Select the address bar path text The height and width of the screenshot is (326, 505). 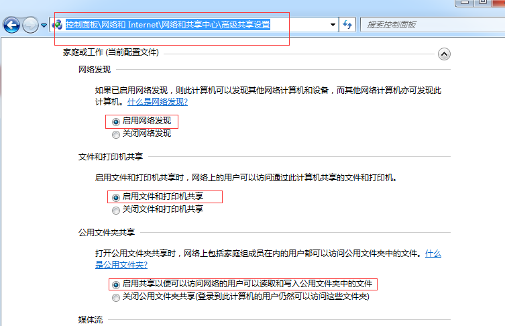(x=168, y=24)
